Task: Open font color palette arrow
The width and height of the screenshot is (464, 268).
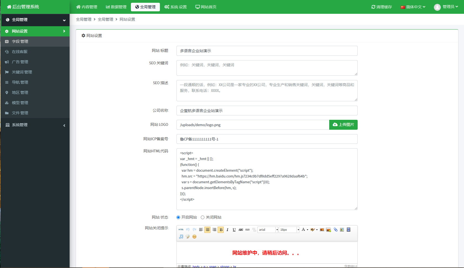Action: coord(307,230)
